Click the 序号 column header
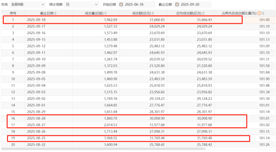 (x=13, y=13)
